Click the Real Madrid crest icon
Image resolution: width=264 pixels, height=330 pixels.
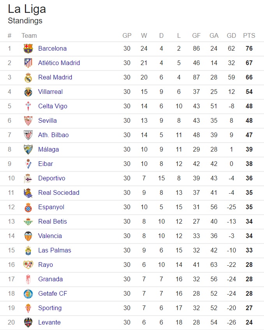tap(28, 78)
